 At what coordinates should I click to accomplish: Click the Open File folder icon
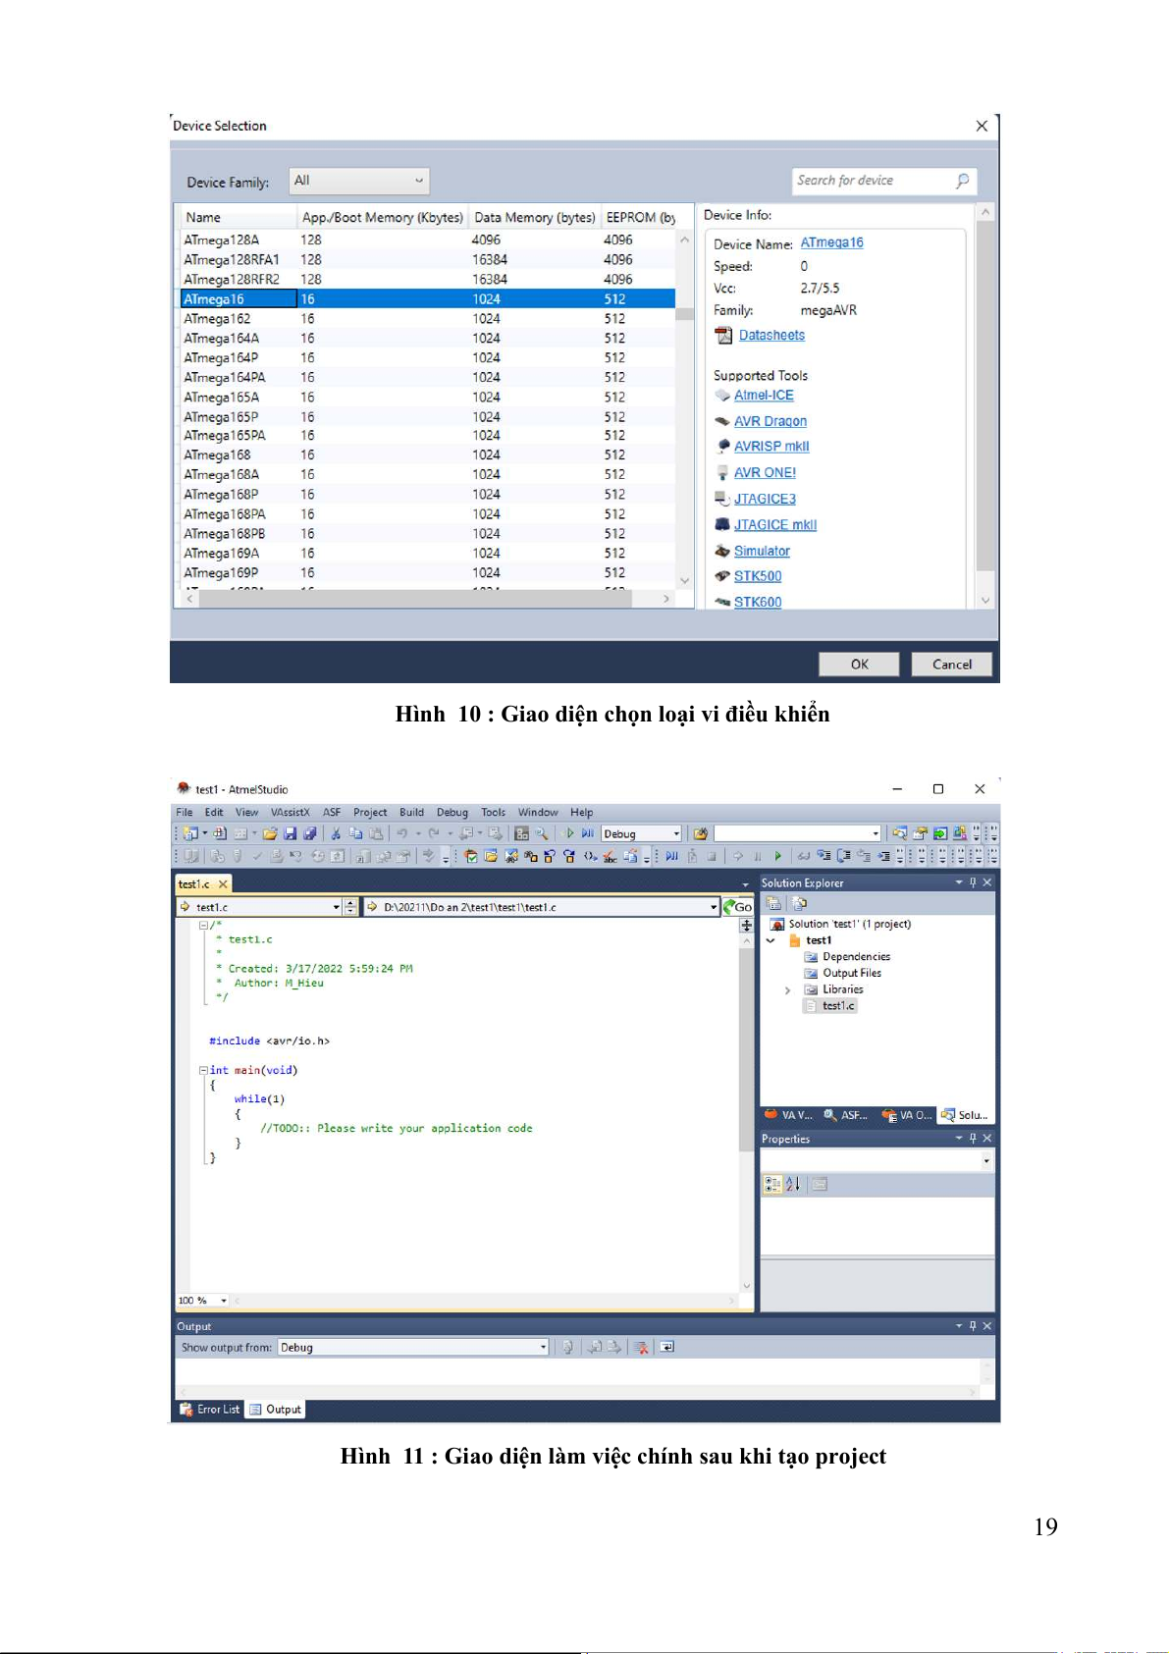point(269,833)
